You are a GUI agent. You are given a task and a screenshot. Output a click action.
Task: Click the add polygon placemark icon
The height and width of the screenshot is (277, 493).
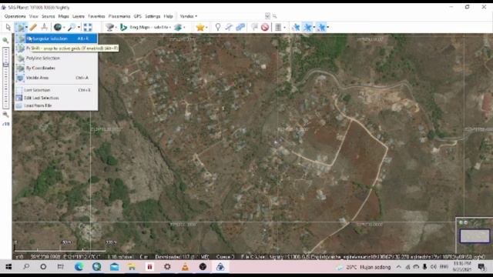pos(240,28)
